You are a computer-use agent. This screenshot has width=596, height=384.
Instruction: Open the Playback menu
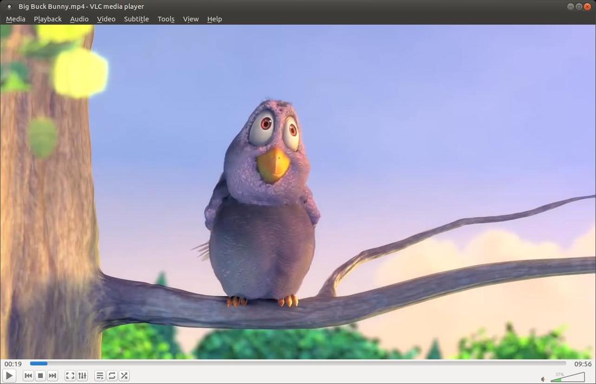(48, 19)
